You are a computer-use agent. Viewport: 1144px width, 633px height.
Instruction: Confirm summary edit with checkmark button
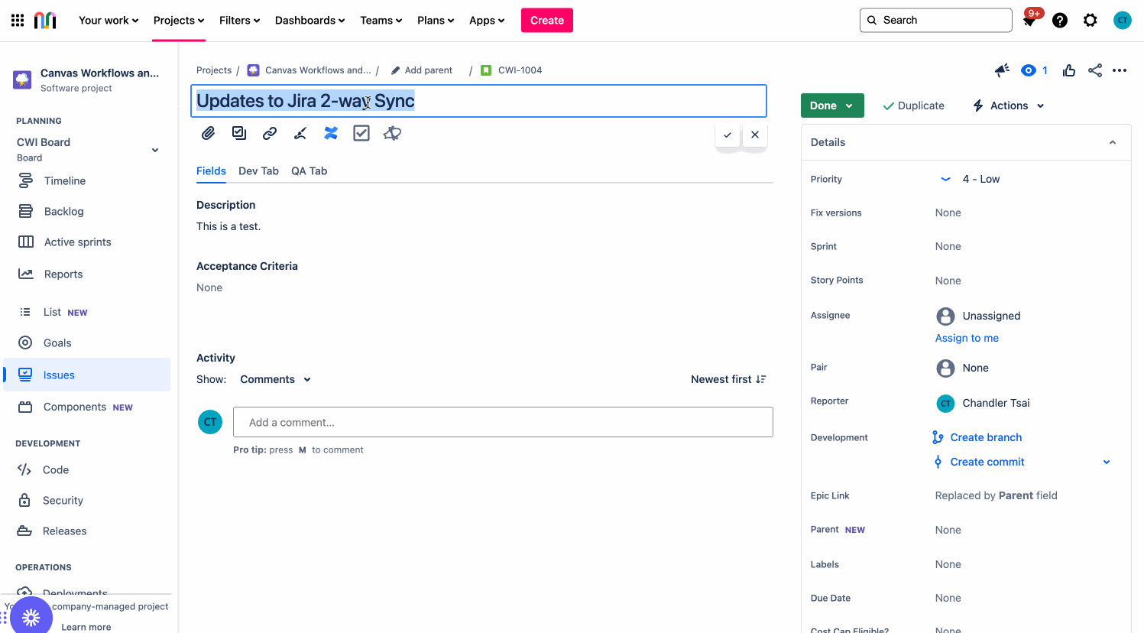point(728,135)
